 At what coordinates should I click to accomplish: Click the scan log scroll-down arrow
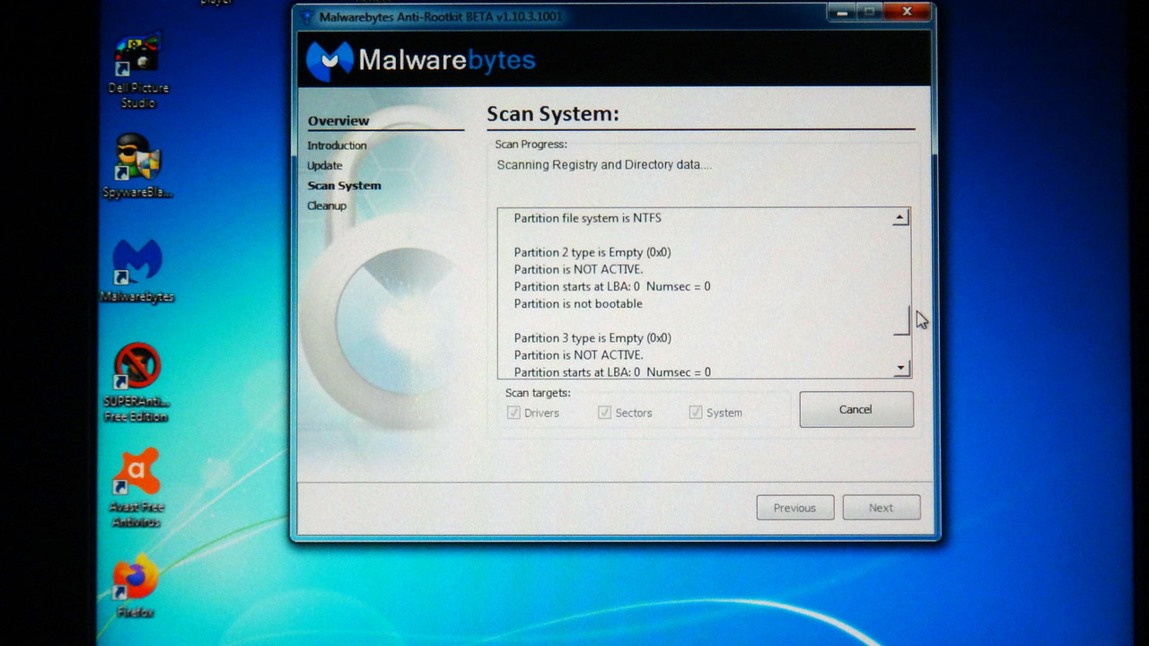(x=901, y=368)
